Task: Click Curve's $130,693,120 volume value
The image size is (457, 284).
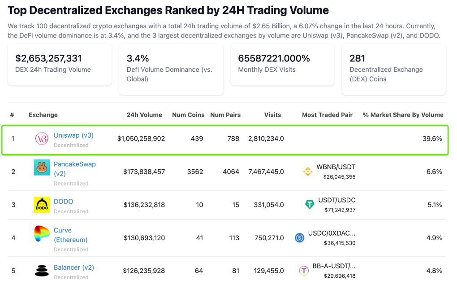Action: coord(144,238)
